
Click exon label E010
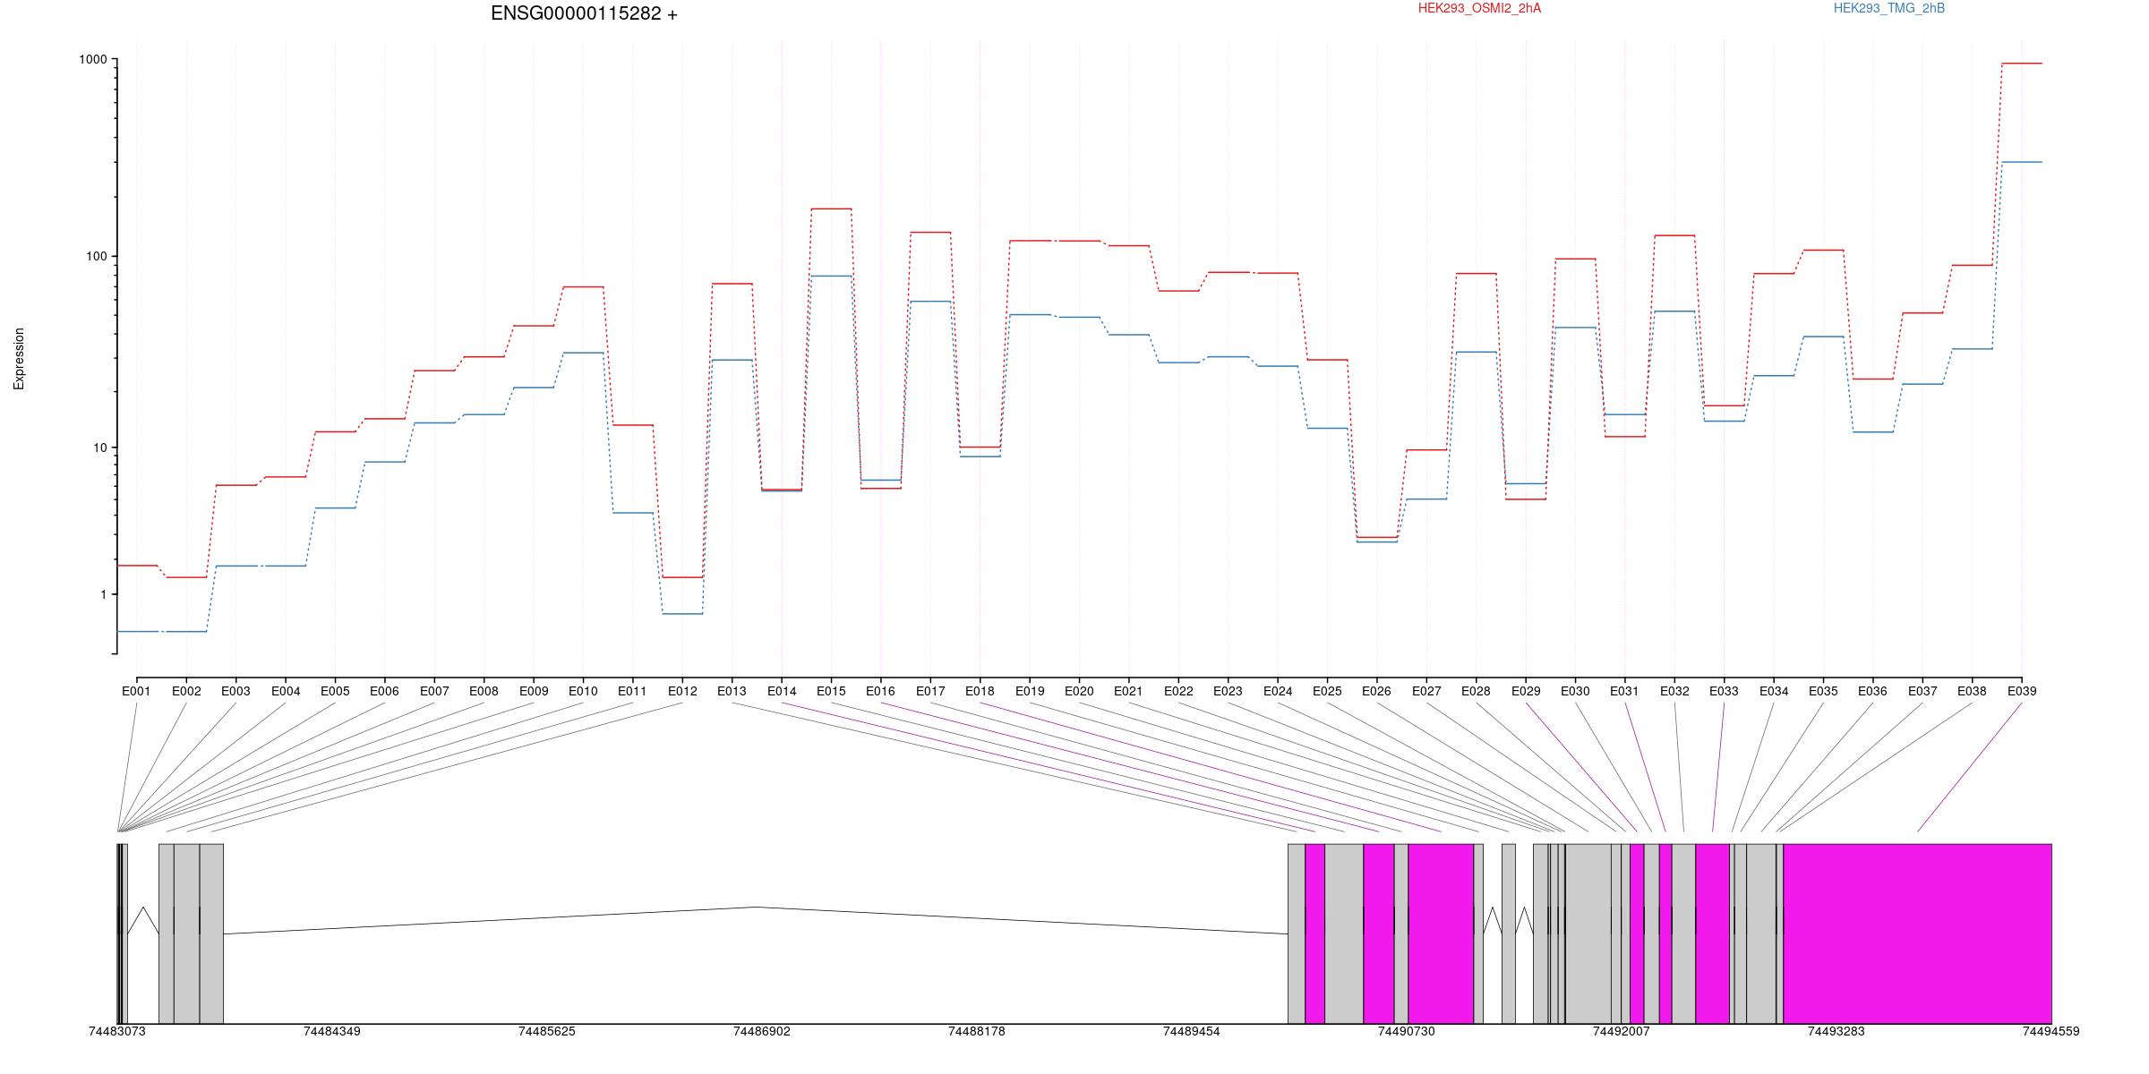coord(583,691)
